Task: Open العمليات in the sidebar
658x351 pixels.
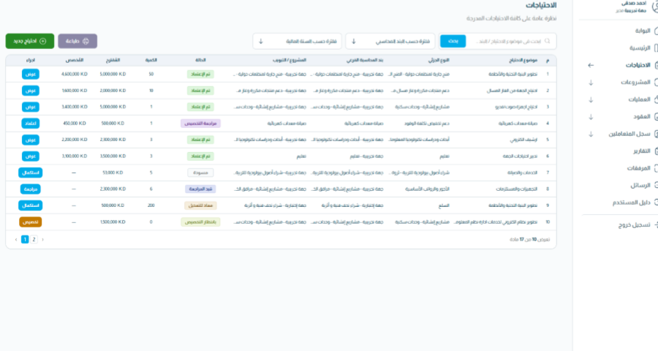Action: [639, 99]
